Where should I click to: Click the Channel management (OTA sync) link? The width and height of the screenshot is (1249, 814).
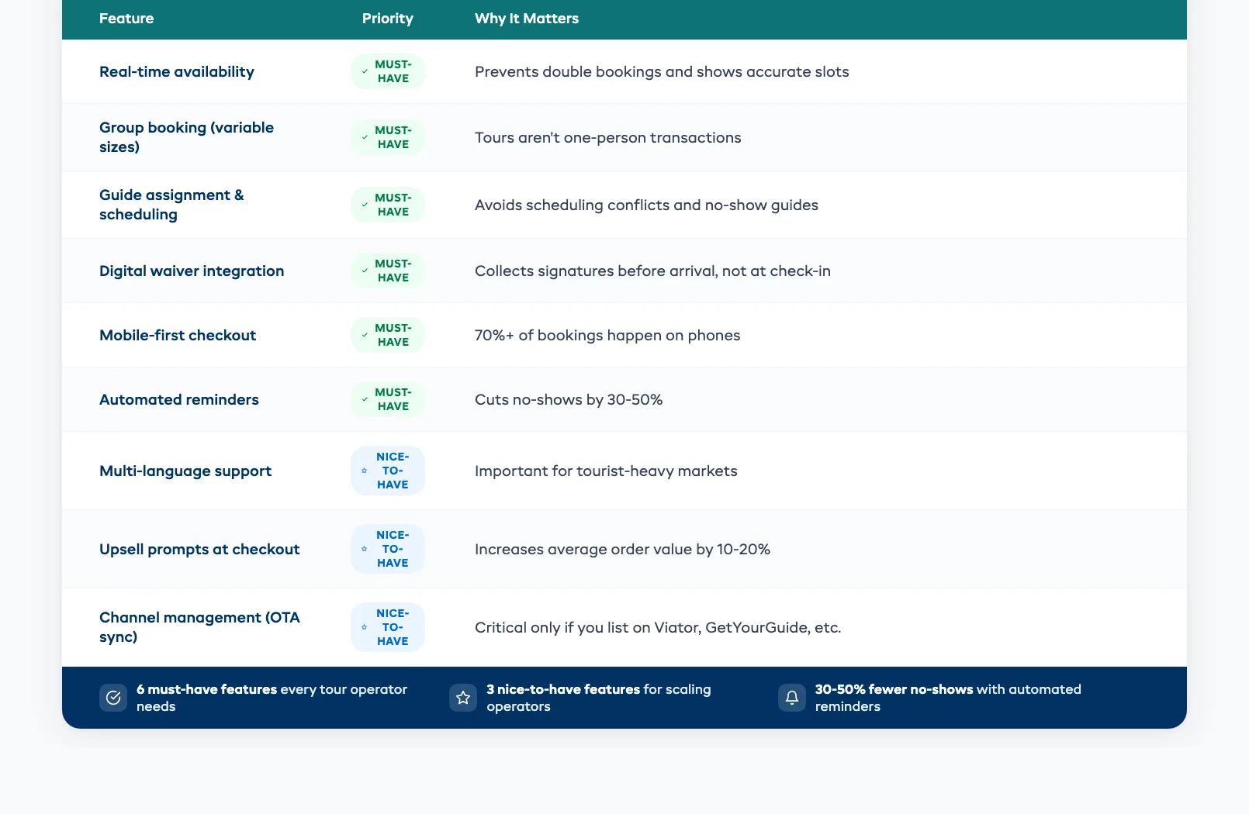click(x=199, y=627)
